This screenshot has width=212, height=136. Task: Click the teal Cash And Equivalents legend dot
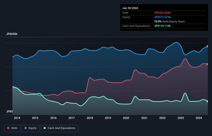click(45, 128)
